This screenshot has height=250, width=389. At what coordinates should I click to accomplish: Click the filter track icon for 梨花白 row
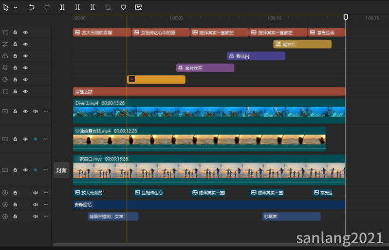pos(5,56)
